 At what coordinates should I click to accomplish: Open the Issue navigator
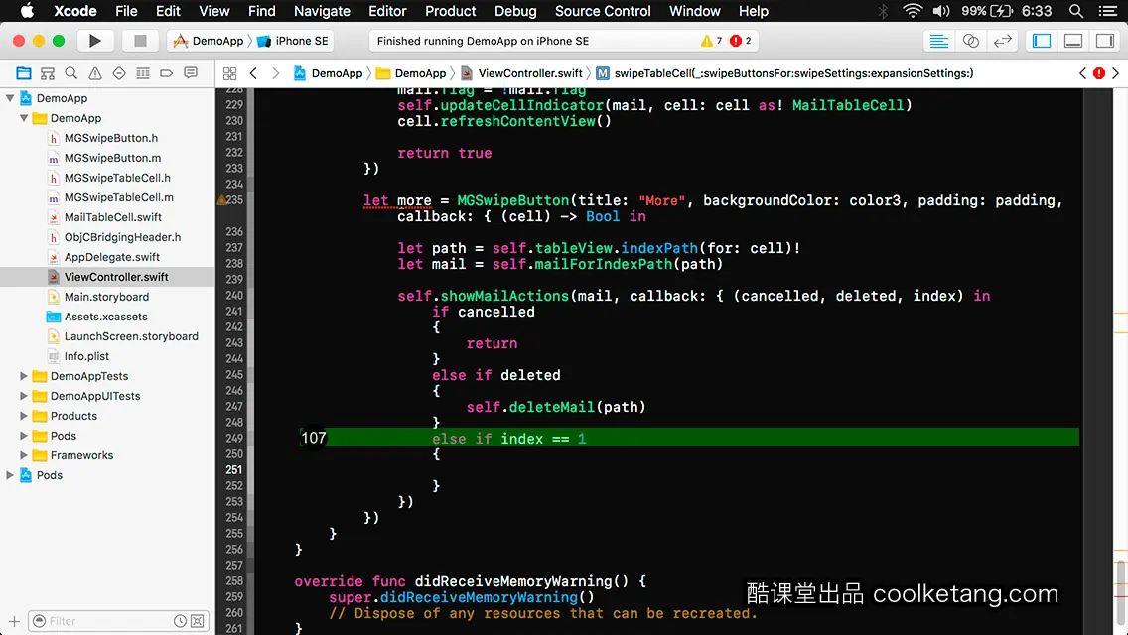(95, 73)
